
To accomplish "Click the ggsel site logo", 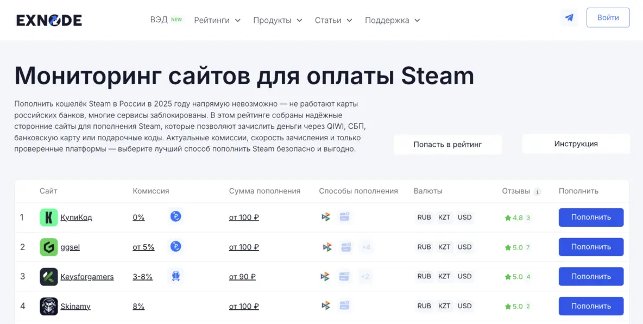I will click(x=48, y=247).
